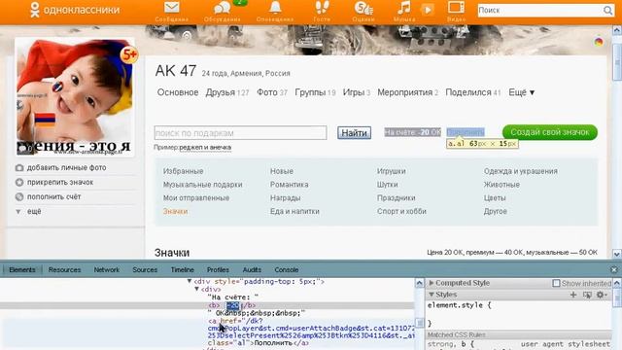Select the Console devtools tab

tap(287, 270)
